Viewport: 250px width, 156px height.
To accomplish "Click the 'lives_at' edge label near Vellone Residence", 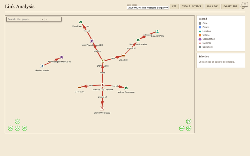I will point(115,86).
